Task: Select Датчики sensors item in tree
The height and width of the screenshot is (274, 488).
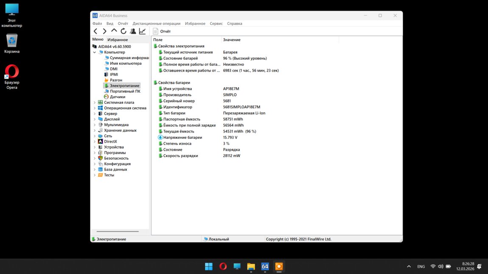Action: [x=117, y=97]
